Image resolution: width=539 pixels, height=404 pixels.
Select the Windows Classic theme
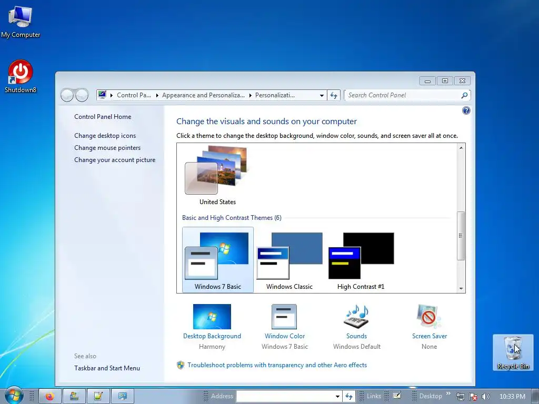(x=290, y=260)
